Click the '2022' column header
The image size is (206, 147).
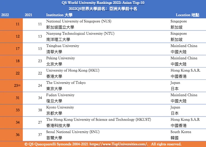(5, 15)
